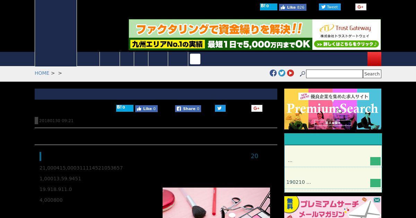416x218 pixels.
Task: Open the Premium Search mail magazine banner
Action: coord(333,207)
